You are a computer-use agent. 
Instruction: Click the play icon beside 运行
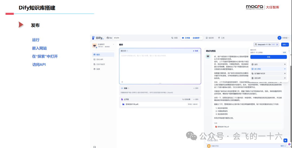tap(253, 64)
